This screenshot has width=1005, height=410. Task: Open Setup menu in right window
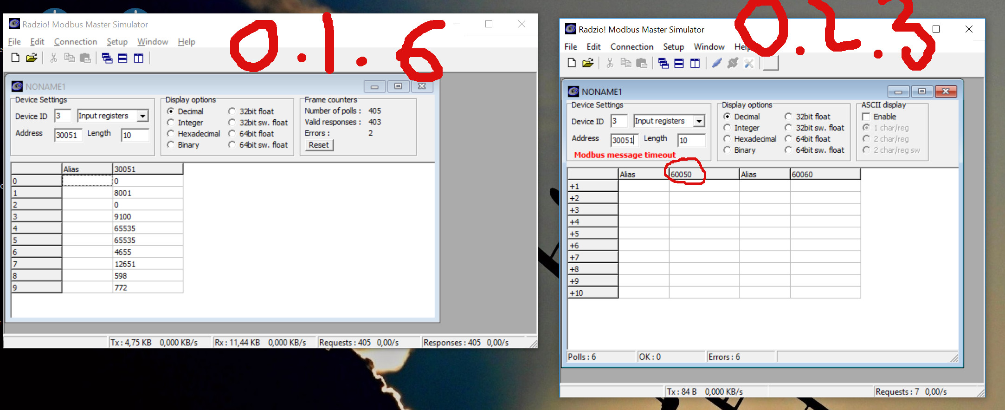click(x=673, y=47)
